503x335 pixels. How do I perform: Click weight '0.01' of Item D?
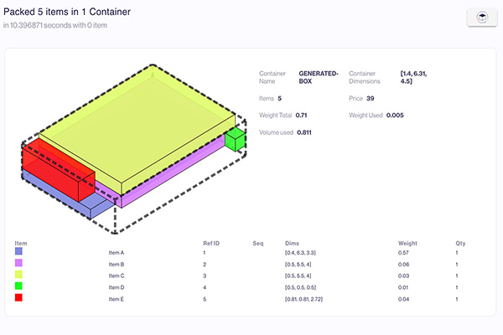click(403, 287)
